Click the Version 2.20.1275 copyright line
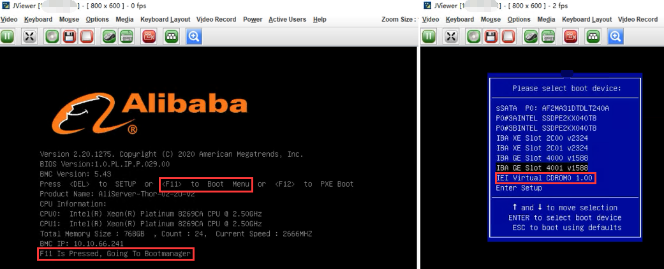The width and height of the screenshot is (664, 269). pyautogui.click(x=172, y=154)
